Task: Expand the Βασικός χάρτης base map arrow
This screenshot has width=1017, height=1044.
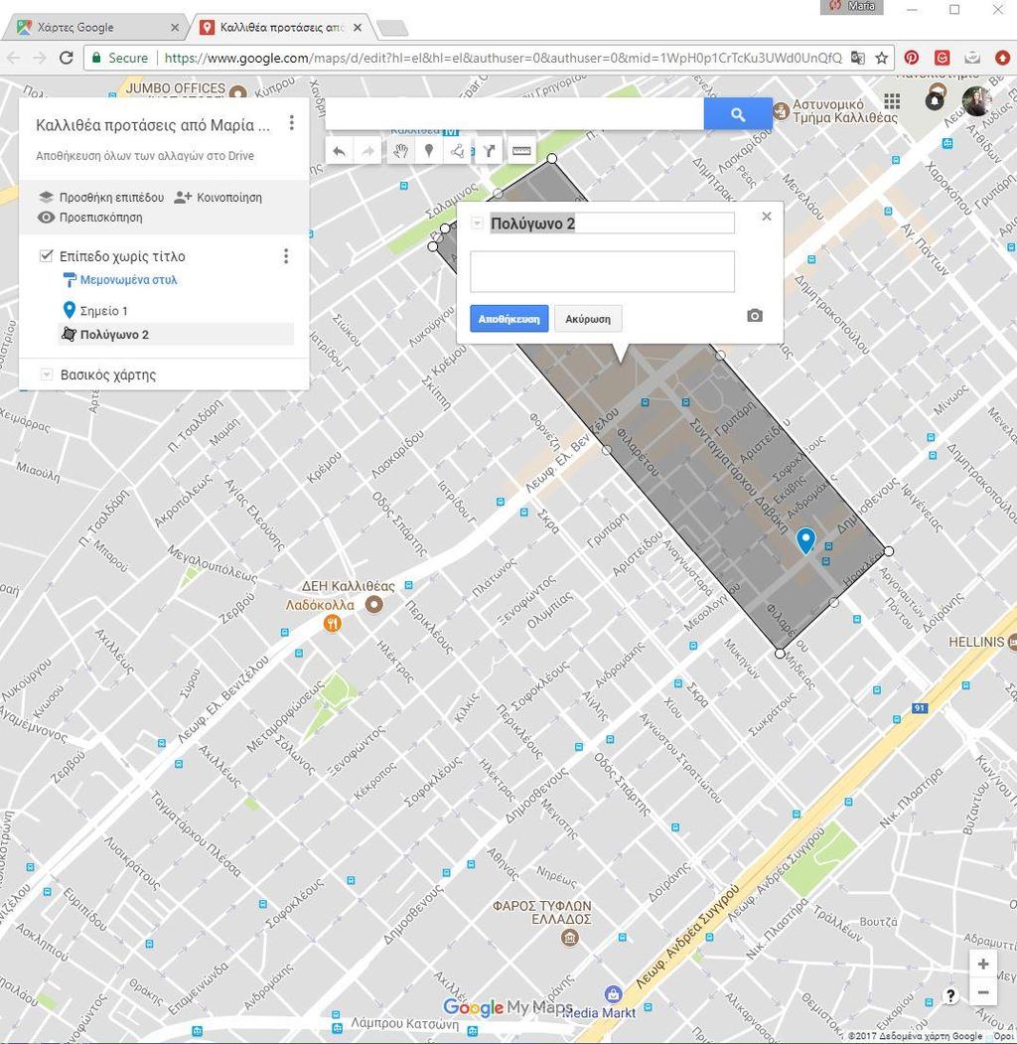Action: pos(46,374)
